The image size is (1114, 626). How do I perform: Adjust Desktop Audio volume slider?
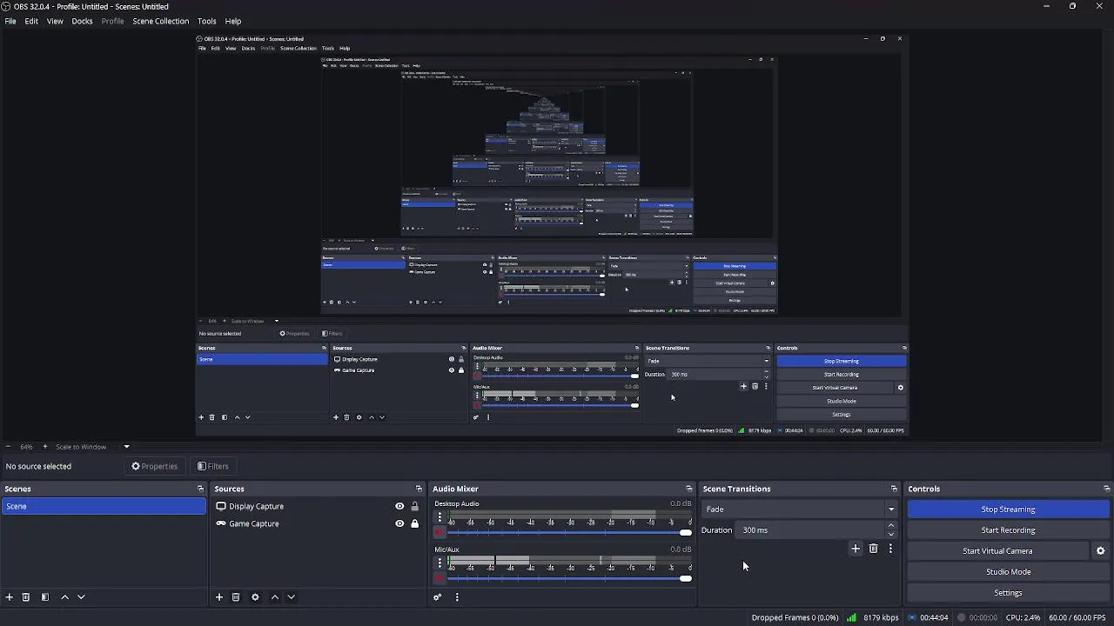[x=571, y=532]
